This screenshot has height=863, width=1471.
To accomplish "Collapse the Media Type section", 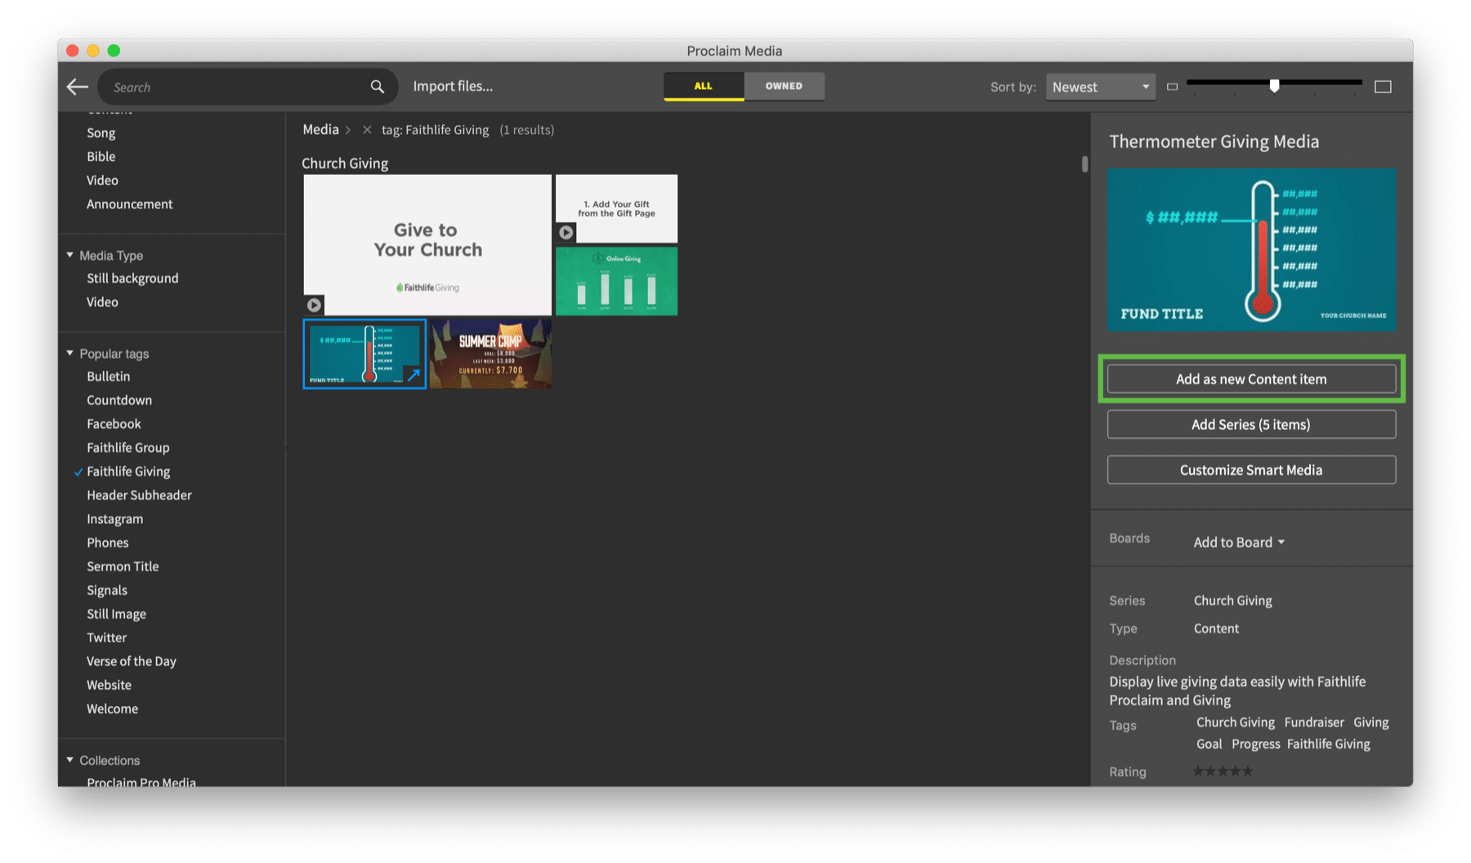I will point(70,255).
